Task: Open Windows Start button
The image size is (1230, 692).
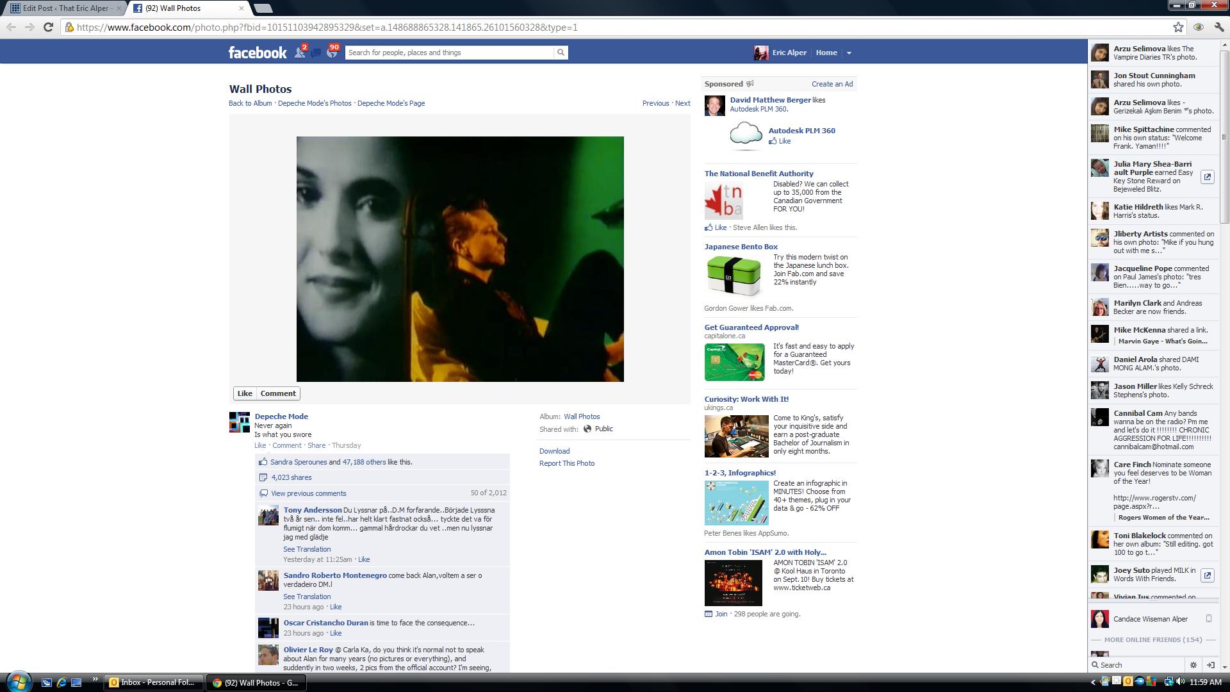Action: [17, 681]
